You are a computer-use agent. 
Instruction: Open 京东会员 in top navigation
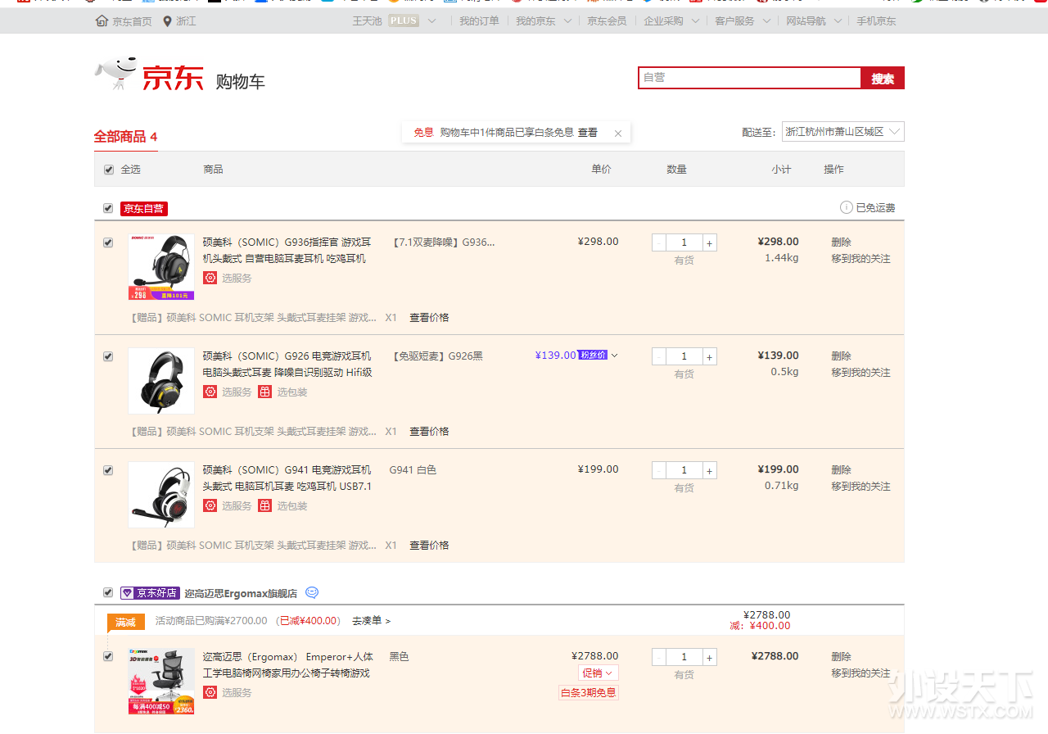click(x=607, y=20)
